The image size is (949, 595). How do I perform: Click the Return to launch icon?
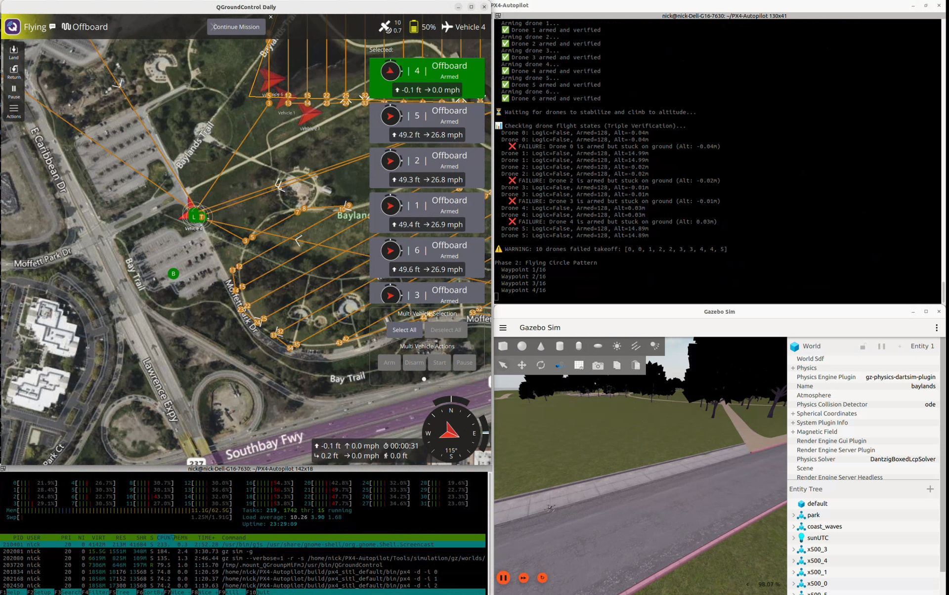14,71
